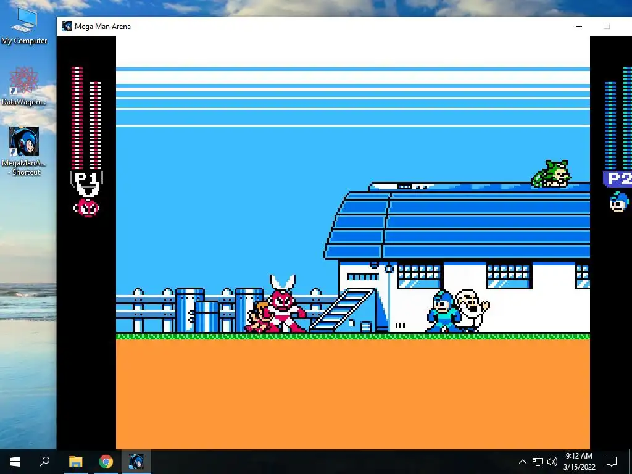Open the My Computer desktop icon
Screen dimensions: 632x474
coord(24,26)
